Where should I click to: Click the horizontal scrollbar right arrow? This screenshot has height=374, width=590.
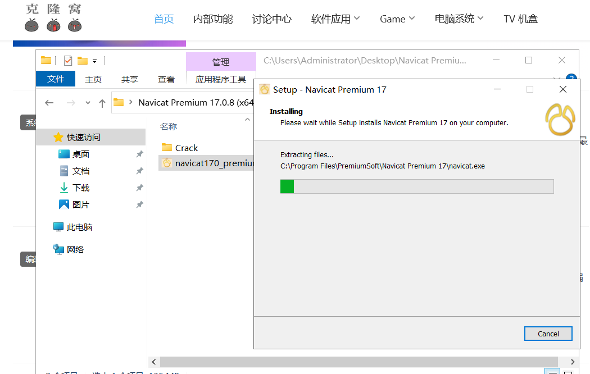tap(573, 362)
